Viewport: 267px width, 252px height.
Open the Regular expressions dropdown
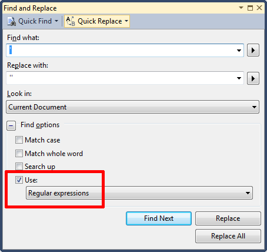139,193
